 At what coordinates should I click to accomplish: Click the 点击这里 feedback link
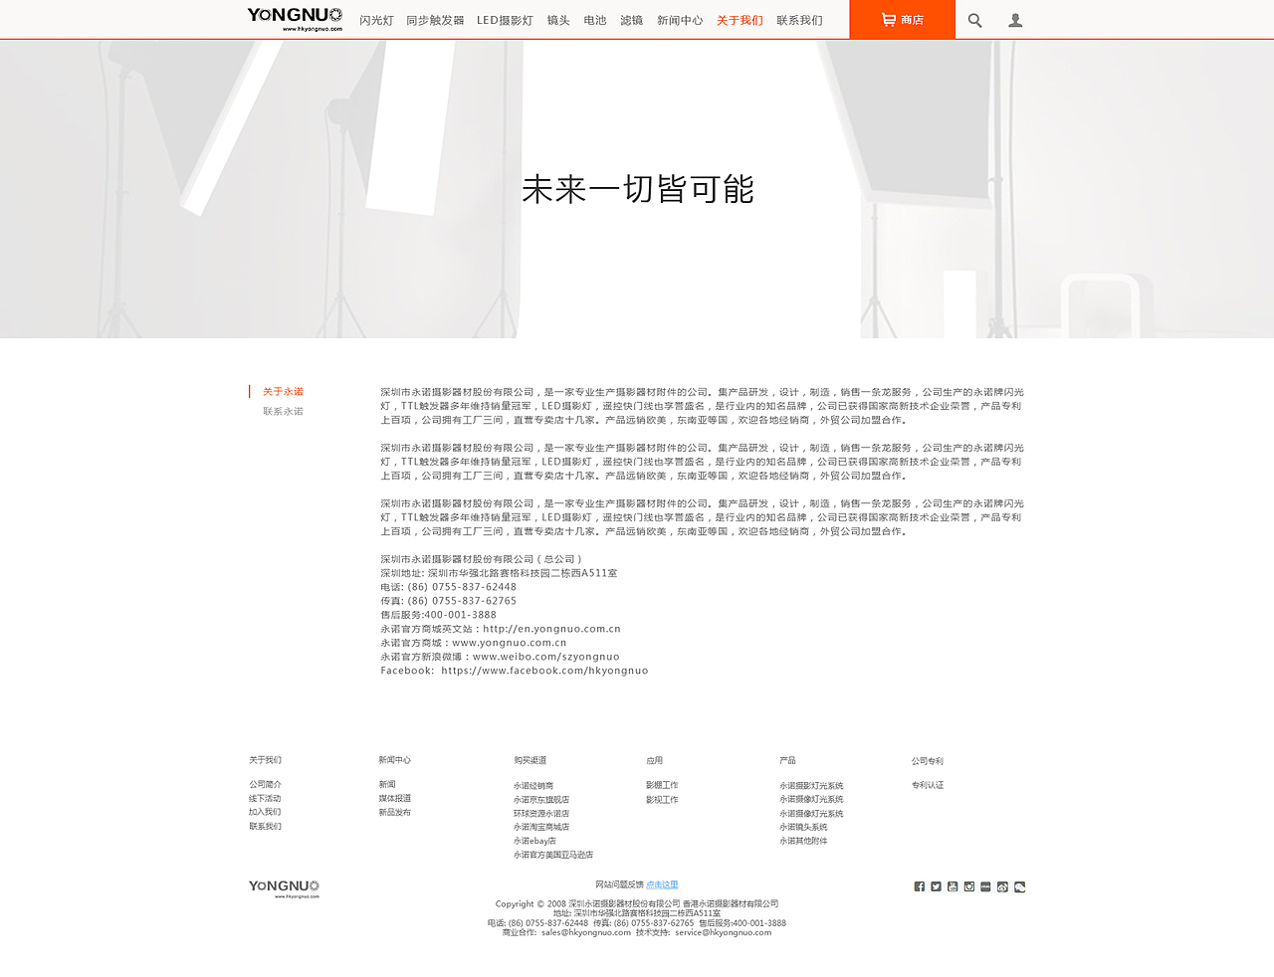click(x=661, y=883)
